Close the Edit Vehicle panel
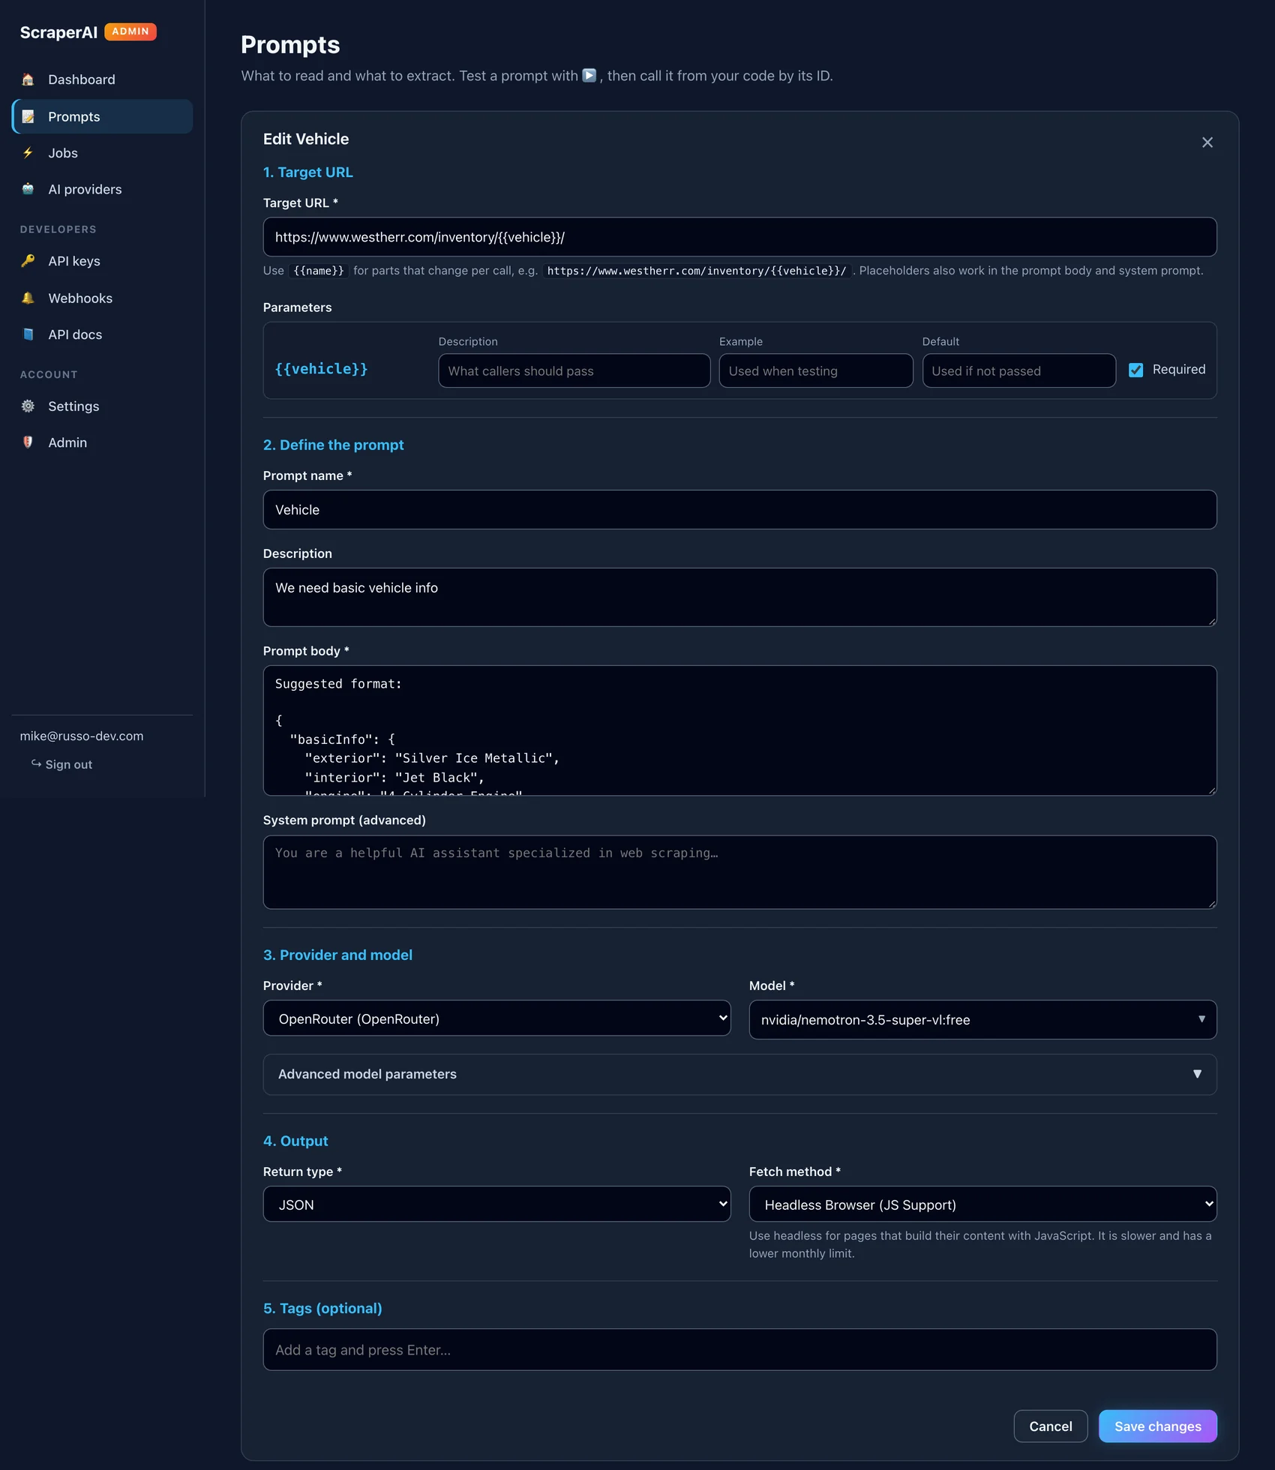This screenshot has height=1470, width=1275. point(1207,142)
